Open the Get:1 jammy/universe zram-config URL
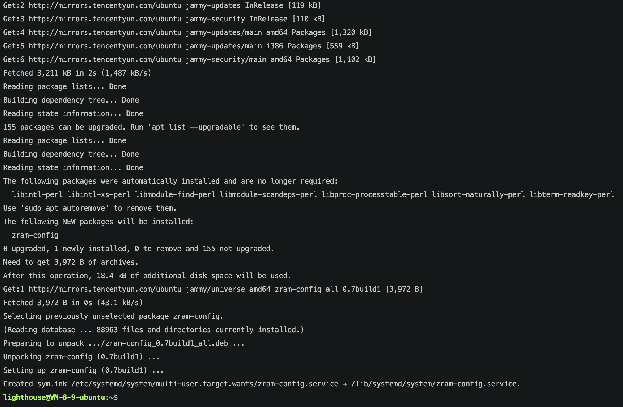 [105, 289]
